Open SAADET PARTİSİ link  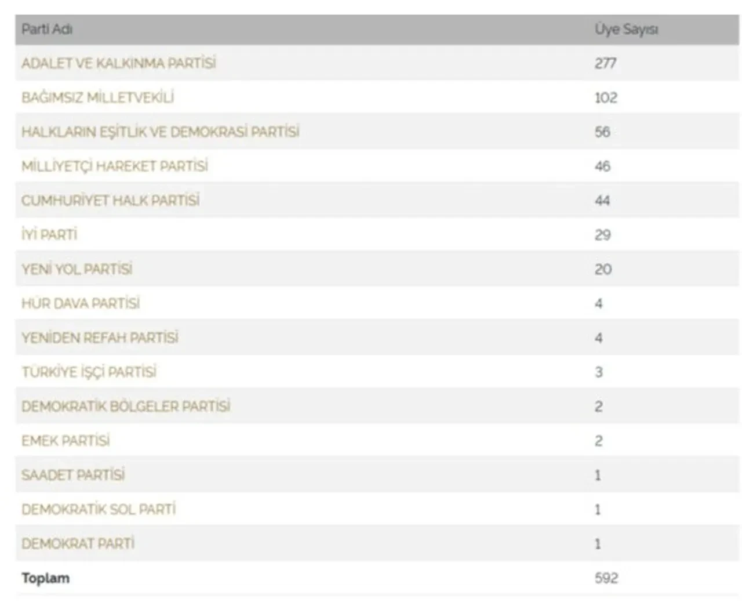73,474
